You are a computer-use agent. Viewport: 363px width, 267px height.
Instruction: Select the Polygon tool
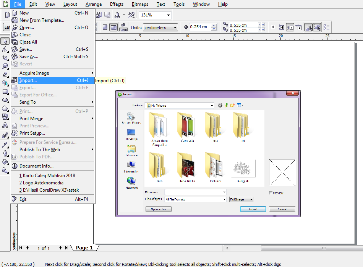[x=5, y=108]
